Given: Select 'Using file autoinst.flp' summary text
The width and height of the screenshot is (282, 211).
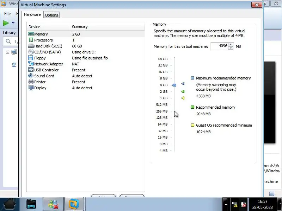Looking at the screenshot, I should point(90,58).
